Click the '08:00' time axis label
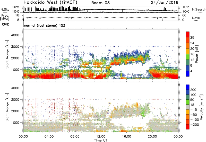The width and height of the screenshot is (206, 142). 75,137
